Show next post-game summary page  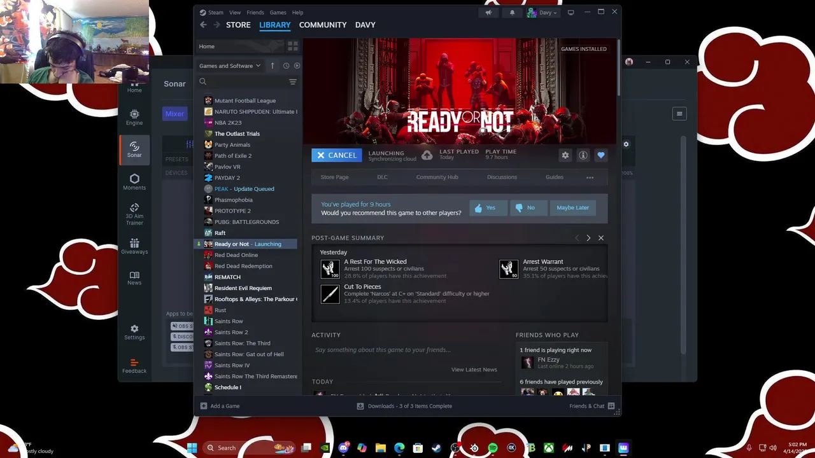click(588, 238)
